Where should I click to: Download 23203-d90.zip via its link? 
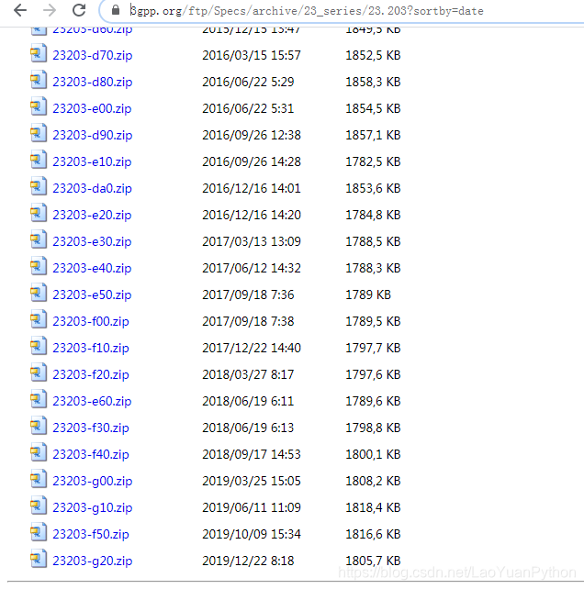click(x=93, y=135)
